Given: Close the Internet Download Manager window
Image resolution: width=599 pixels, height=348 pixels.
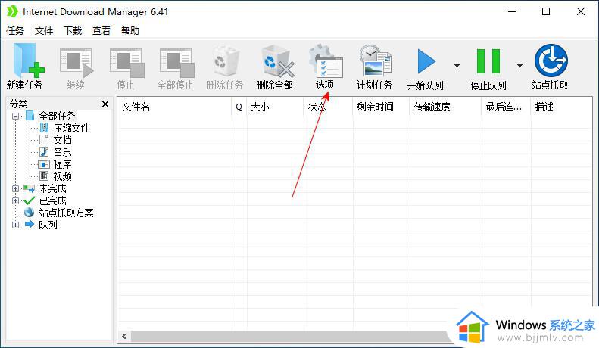Looking at the screenshot, I should point(581,12).
